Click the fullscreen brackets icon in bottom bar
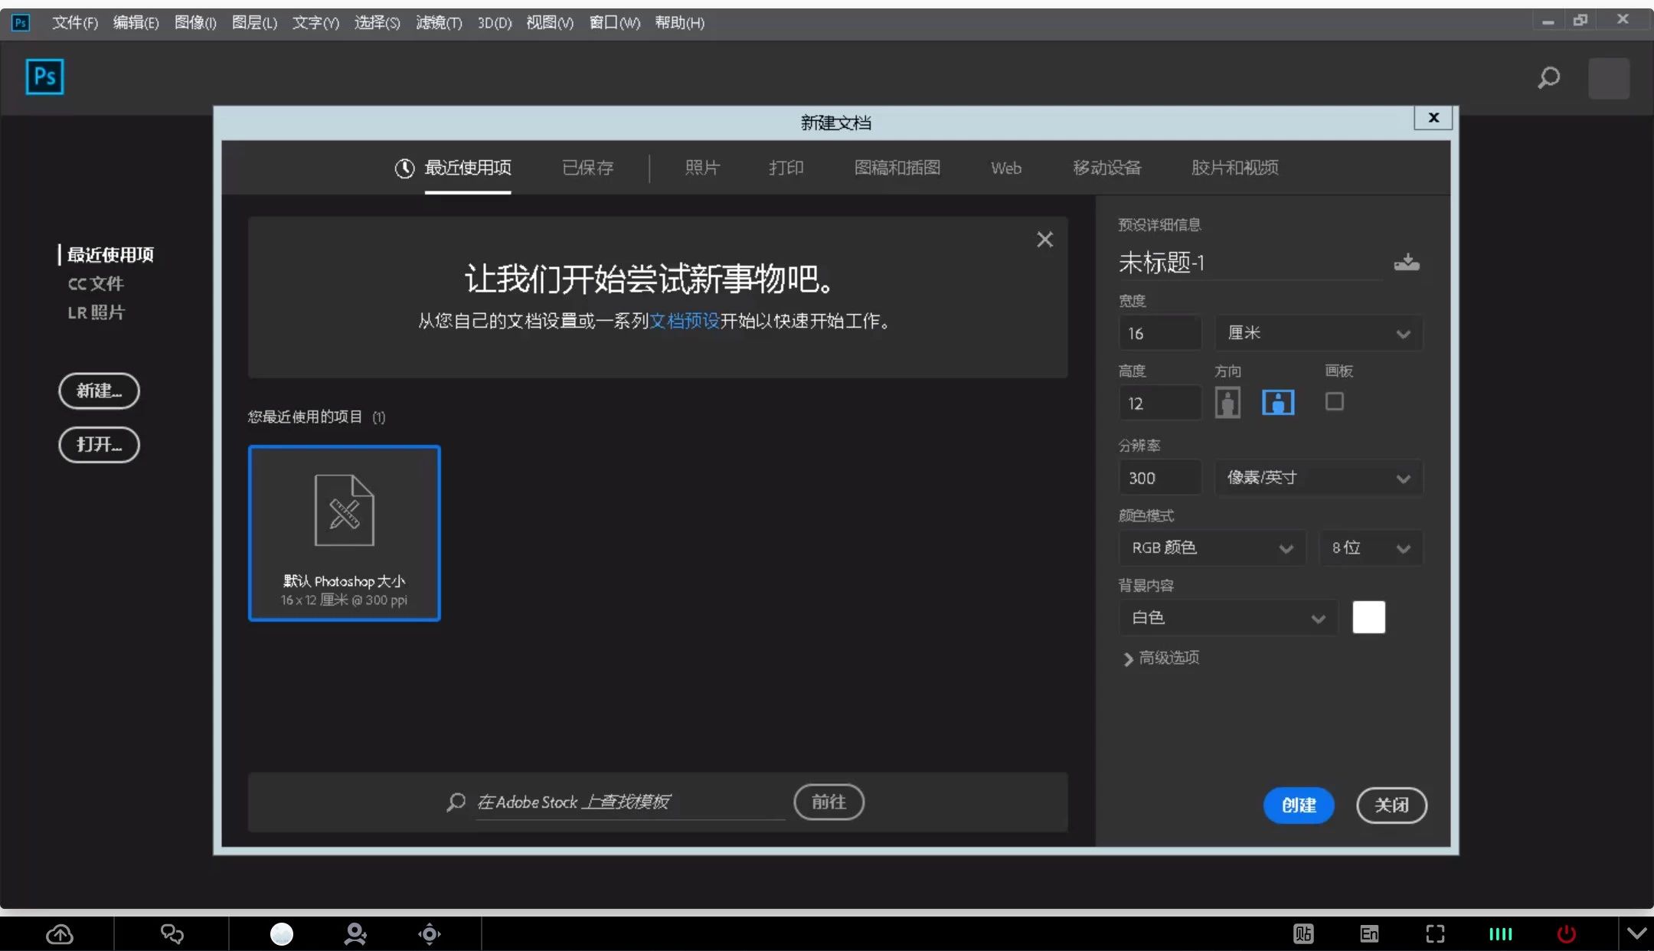 1435,933
